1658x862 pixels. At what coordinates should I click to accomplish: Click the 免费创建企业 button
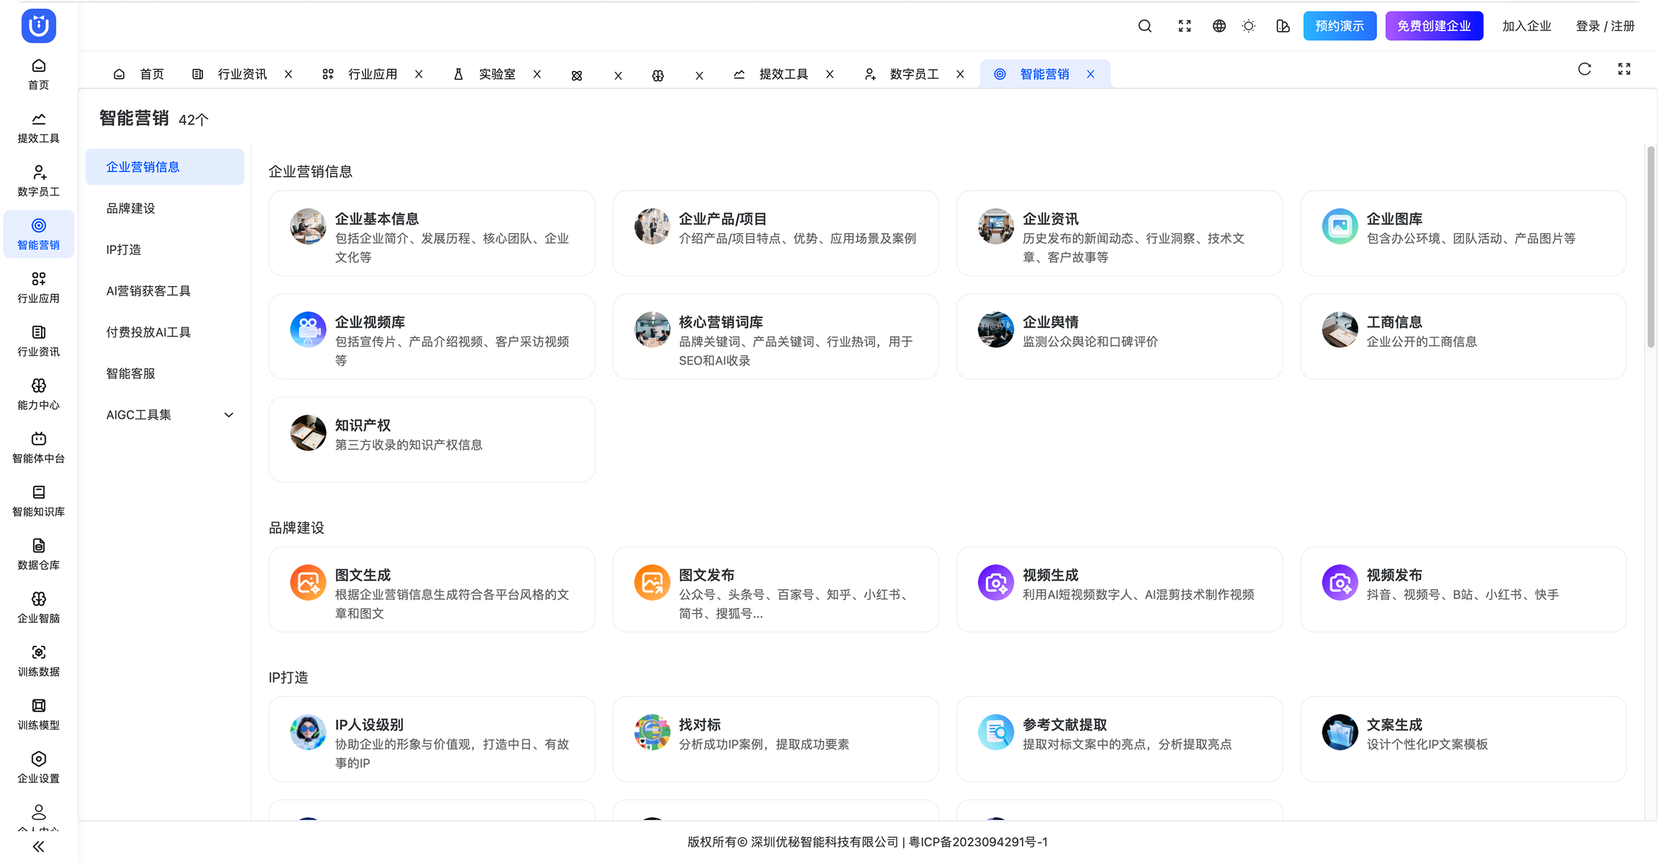coord(1433,26)
